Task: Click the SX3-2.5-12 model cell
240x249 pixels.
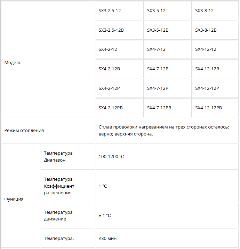Action: pyautogui.click(x=110, y=11)
